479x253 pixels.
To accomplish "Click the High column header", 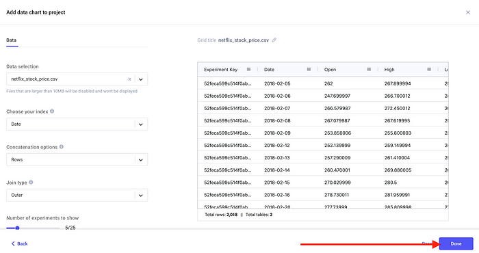I will pyautogui.click(x=389, y=70).
